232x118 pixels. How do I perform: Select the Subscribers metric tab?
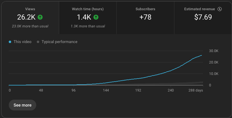point(145,18)
